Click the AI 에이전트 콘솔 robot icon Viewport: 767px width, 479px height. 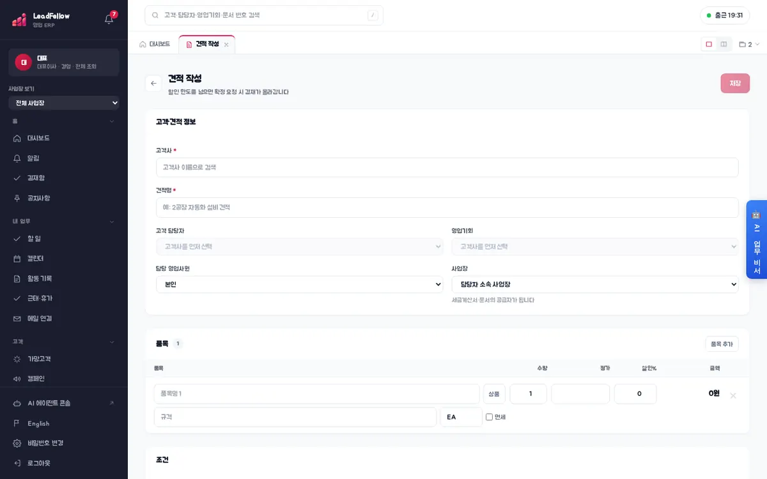[x=17, y=404]
